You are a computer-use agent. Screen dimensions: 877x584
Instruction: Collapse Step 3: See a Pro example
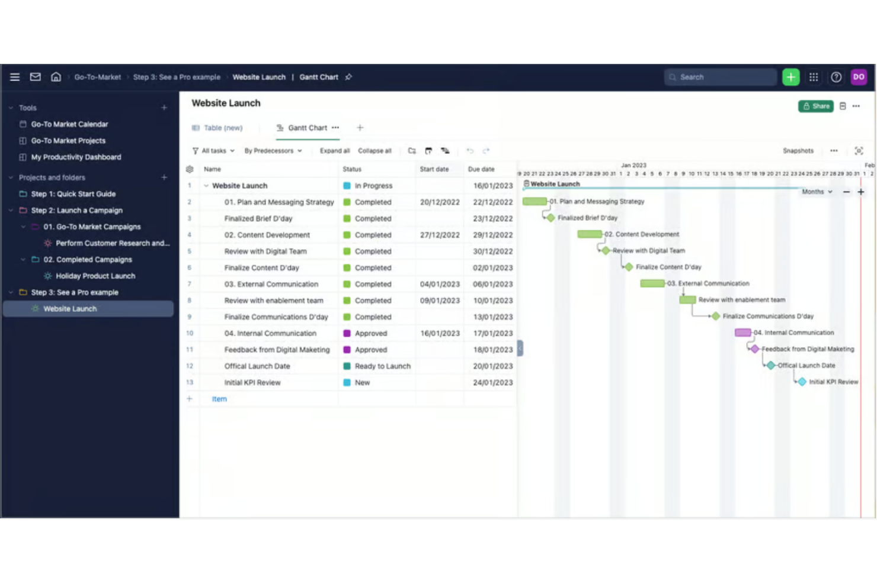pos(11,292)
